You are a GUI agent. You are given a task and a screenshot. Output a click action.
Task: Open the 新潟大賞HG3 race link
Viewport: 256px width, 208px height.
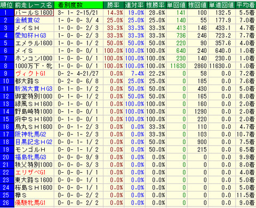click(x=34, y=89)
